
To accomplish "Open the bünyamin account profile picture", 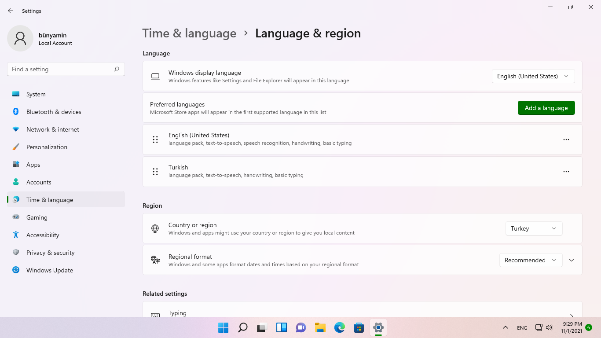I will tap(20, 38).
